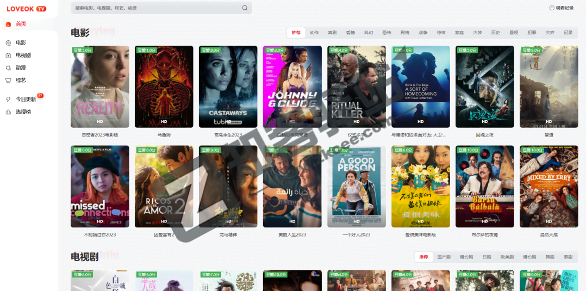Select the 动作 movie genre tab
The width and height of the screenshot is (586, 291).
coord(314,33)
